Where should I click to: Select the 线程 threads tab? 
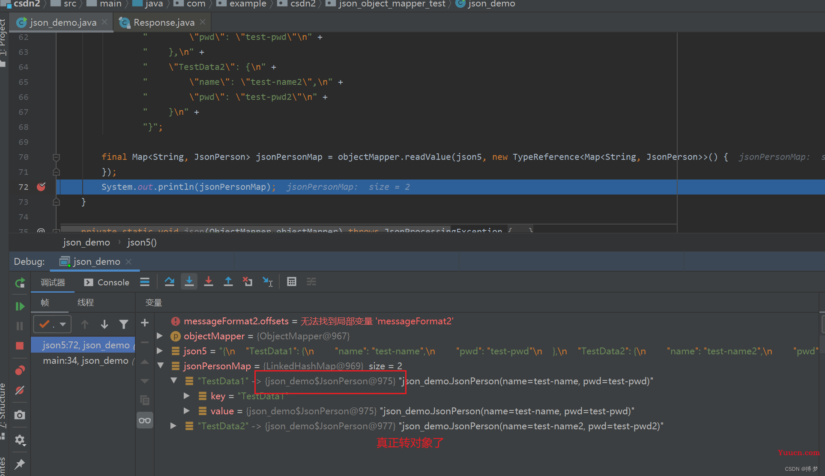86,302
